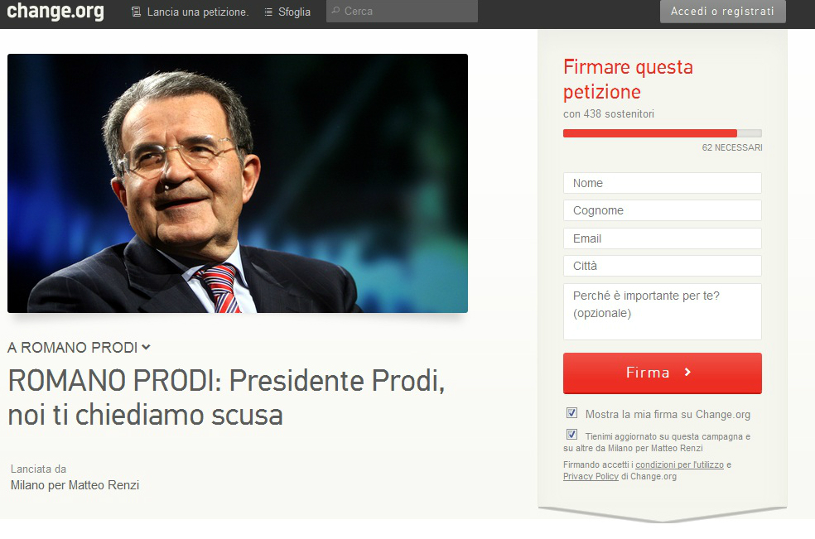Focus the Nome input field

(x=663, y=183)
